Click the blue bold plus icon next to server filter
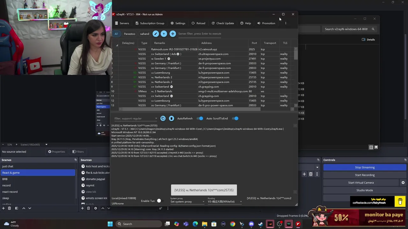Screen dimensions: 408x229 (x=172, y=34)
